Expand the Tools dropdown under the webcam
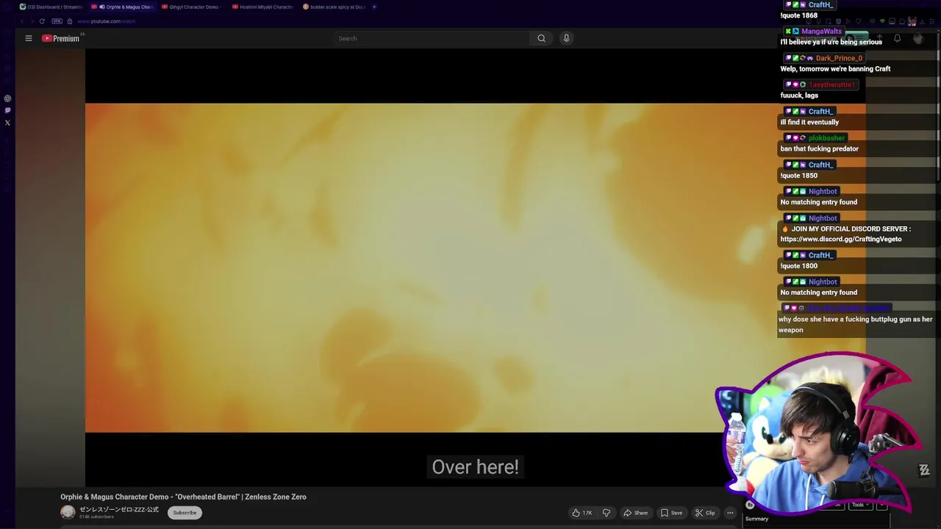 tap(859, 505)
